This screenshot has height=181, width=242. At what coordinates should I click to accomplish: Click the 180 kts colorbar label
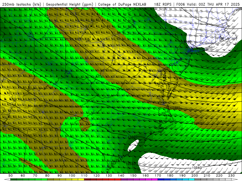[x=170, y=176]
